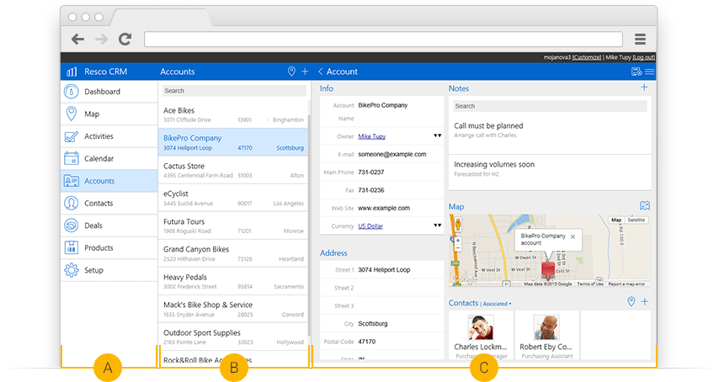Click the save icon in Account header
The height and width of the screenshot is (382, 719).
tap(636, 72)
